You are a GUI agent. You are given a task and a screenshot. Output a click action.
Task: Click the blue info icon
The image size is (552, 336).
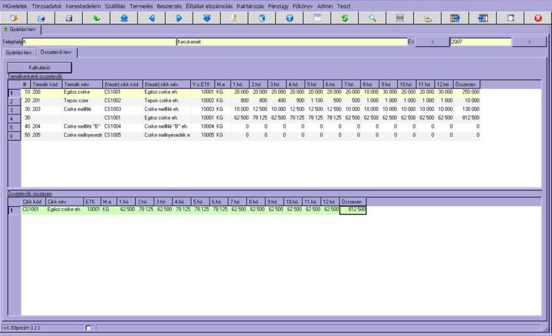pyautogui.click(x=289, y=18)
